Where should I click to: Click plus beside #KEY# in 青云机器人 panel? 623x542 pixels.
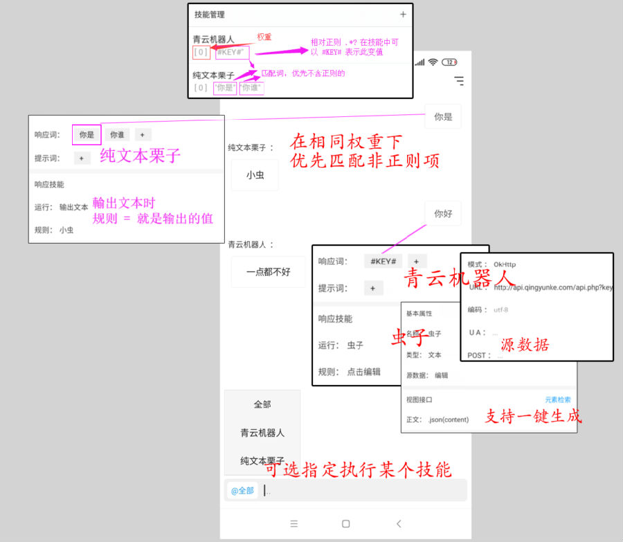pos(415,262)
